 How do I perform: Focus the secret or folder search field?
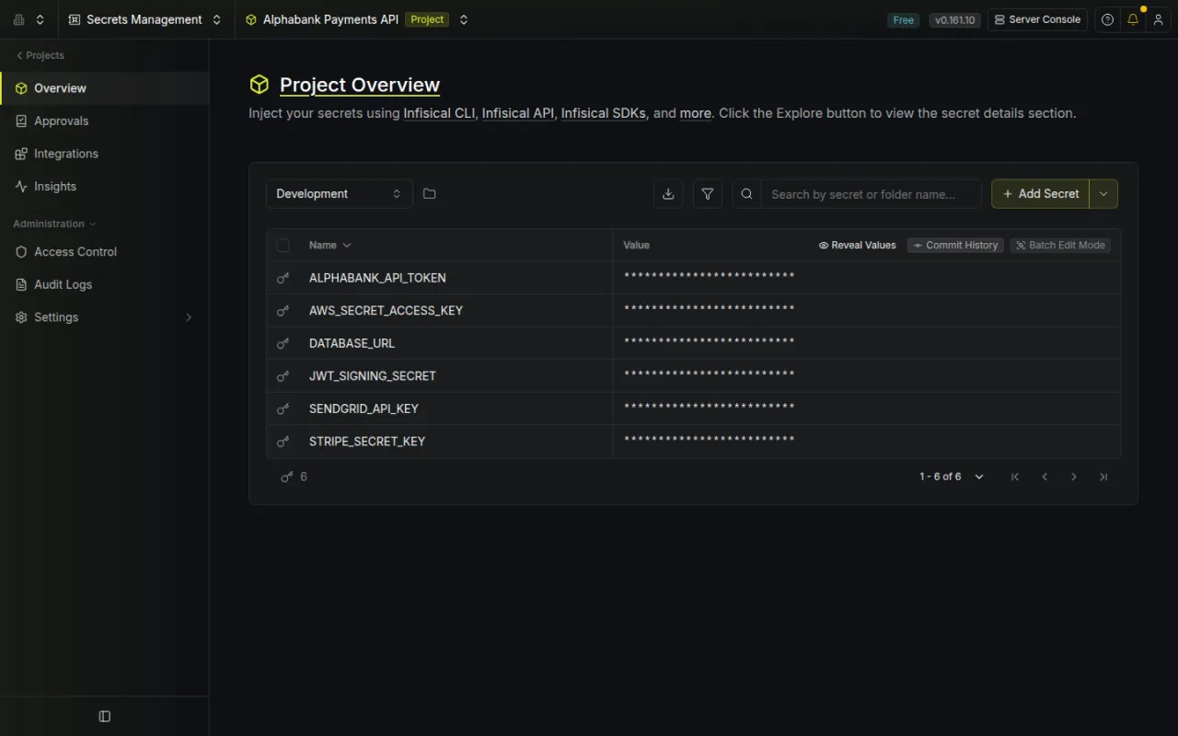(871, 194)
